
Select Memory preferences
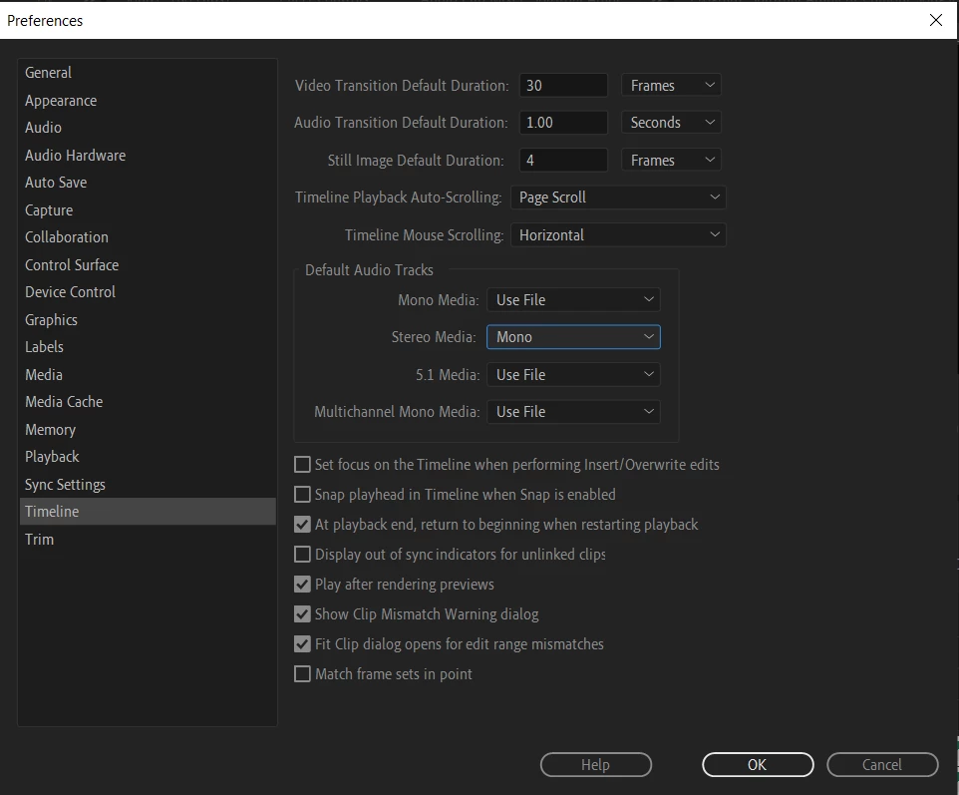point(147,430)
